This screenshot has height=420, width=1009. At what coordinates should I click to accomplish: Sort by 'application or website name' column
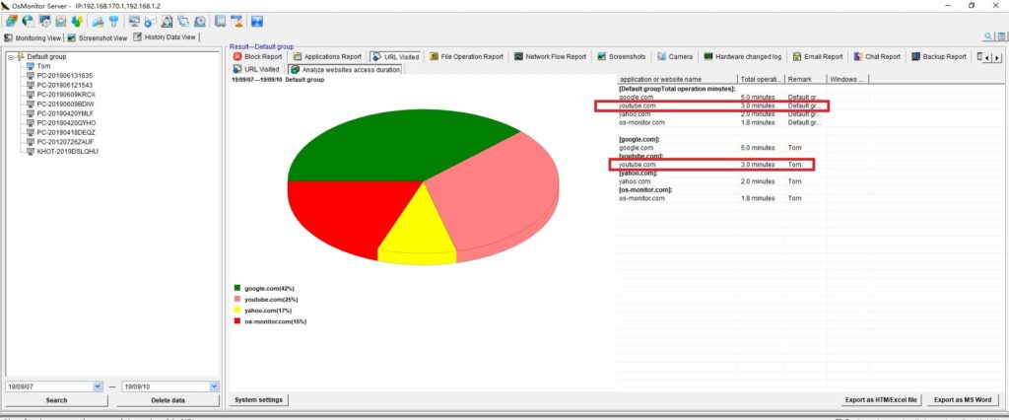tap(677, 79)
